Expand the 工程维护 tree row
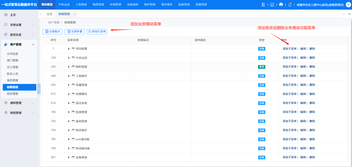The image size is (352, 167). [69, 76]
